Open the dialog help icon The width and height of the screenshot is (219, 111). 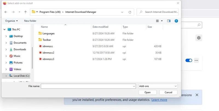point(176,21)
